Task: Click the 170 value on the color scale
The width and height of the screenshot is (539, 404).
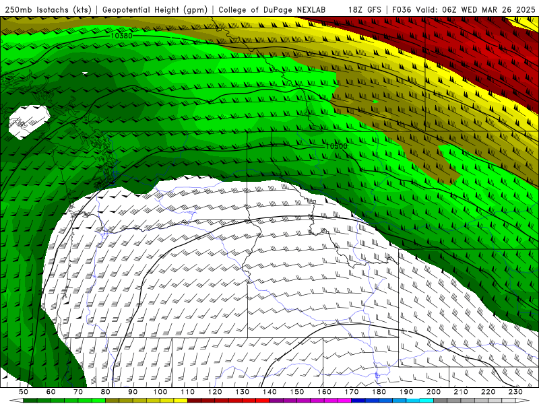Action: [x=351, y=392]
